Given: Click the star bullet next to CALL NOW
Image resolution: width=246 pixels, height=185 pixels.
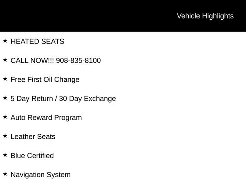Looking at the screenshot, I should point(5,60).
